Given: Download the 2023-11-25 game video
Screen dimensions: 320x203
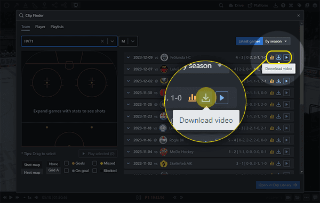Looking at the screenshot, I should click(278, 105).
